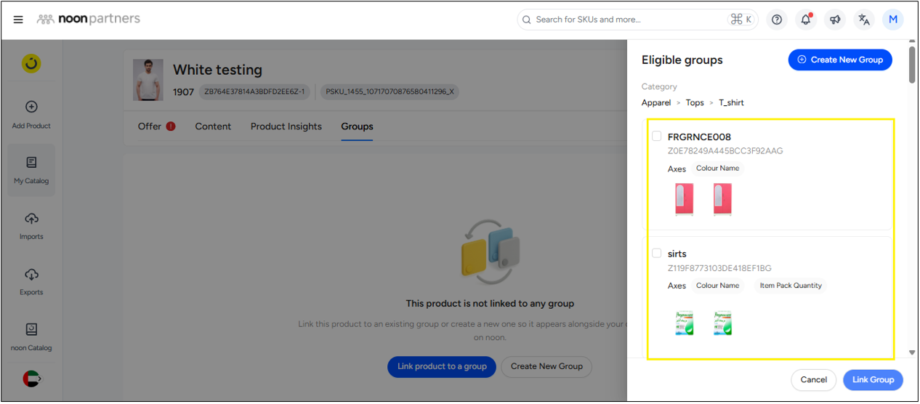This screenshot has height=404, width=920.
Task: Tick the sirts group checkbox
Action: point(657,254)
